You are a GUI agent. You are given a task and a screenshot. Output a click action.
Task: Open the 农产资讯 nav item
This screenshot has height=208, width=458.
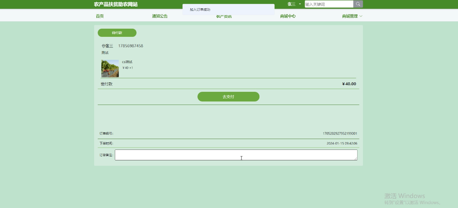coord(224,16)
